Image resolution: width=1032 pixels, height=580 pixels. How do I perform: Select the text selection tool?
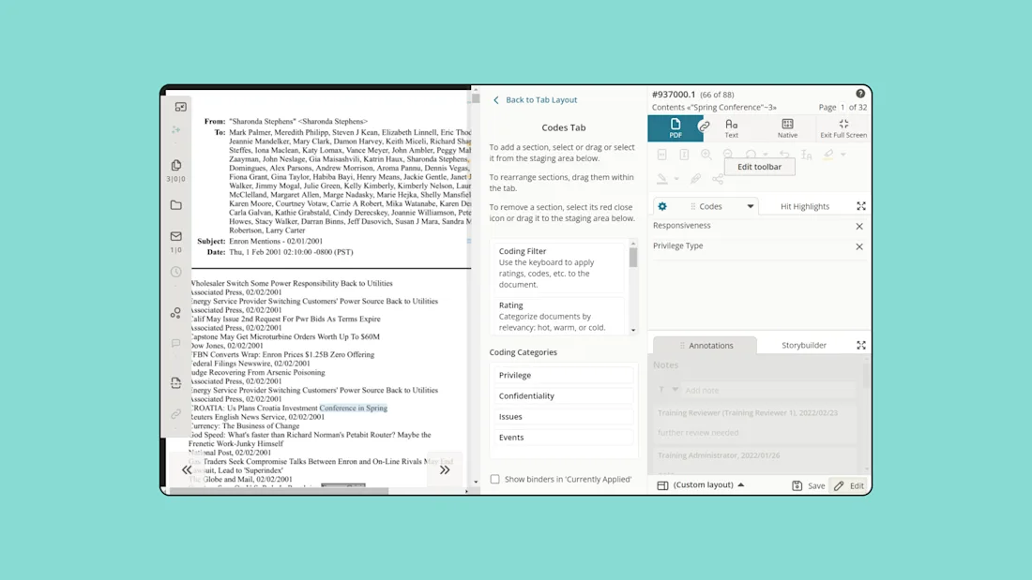point(806,155)
